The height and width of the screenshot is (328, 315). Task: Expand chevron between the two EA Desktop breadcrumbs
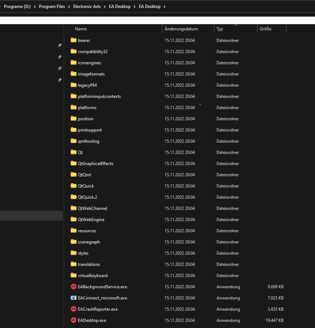click(135, 7)
